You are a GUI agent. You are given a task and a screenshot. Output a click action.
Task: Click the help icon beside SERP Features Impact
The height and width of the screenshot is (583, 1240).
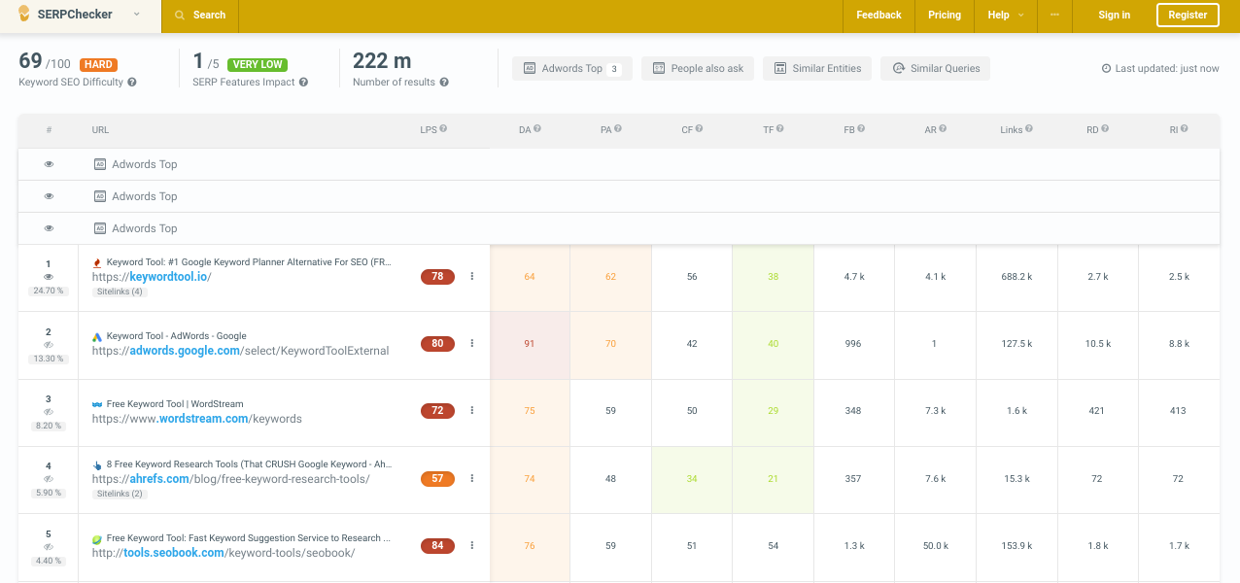tap(304, 83)
